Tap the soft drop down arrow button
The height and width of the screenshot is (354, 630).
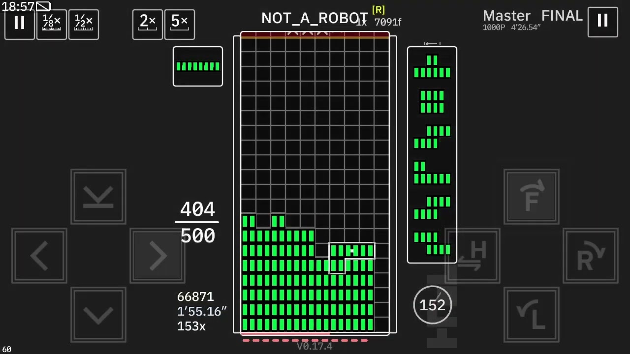click(98, 315)
